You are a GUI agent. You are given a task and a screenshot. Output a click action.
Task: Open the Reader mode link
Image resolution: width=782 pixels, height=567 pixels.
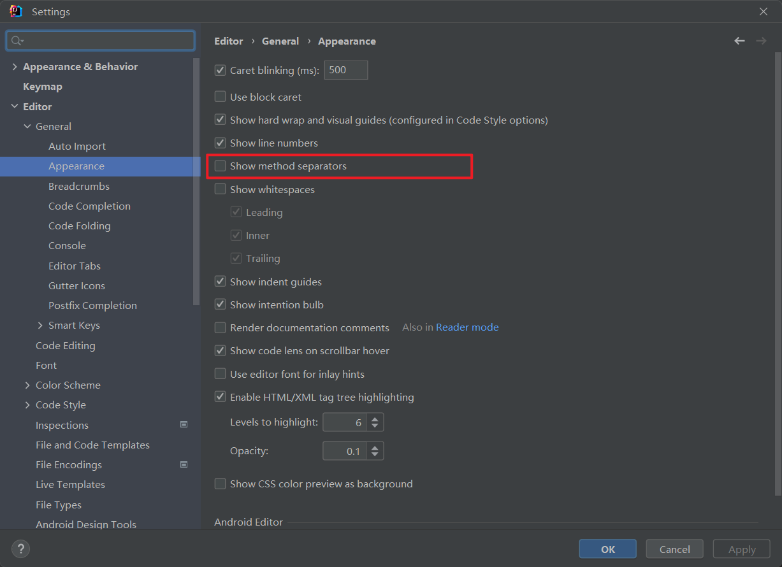click(x=467, y=327)
